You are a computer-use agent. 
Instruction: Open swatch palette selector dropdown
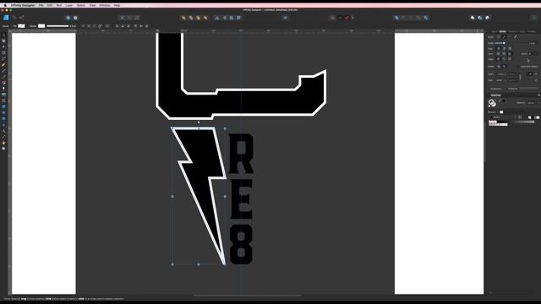(x=504, y=117)
